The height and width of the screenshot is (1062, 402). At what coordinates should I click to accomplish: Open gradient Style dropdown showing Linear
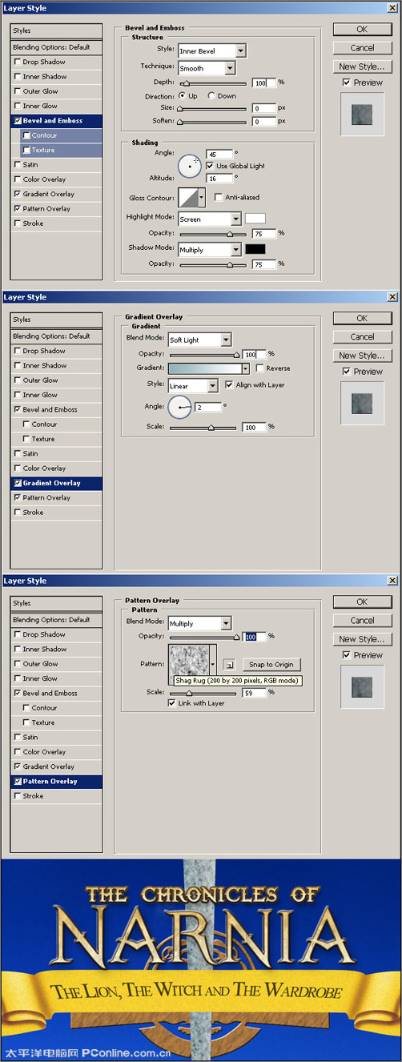click(x=193, y=385)
